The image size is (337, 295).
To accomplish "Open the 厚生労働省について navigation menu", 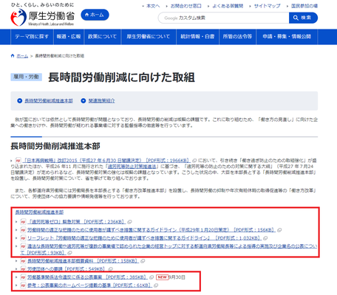I will point(149,37).
